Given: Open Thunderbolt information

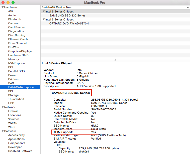Looking at the screenshot, I should coord(16,99).
